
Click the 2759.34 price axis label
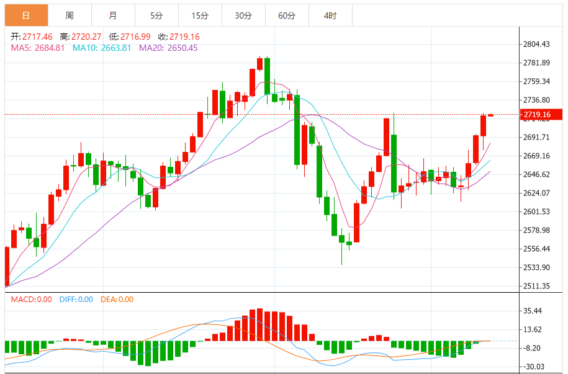tap(536, 81)
